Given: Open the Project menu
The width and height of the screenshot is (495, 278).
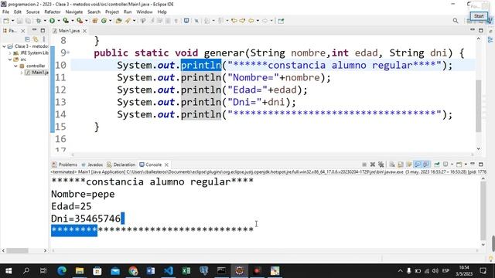Looking at the screenshot, I should [112, 12].
